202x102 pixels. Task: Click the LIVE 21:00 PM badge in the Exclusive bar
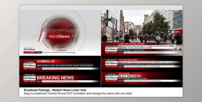tap(111, 81)
